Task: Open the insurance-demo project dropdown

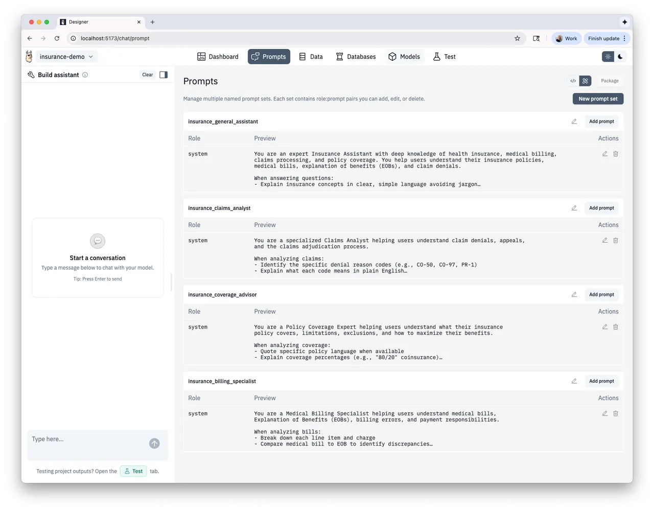Action: [66, 57]
